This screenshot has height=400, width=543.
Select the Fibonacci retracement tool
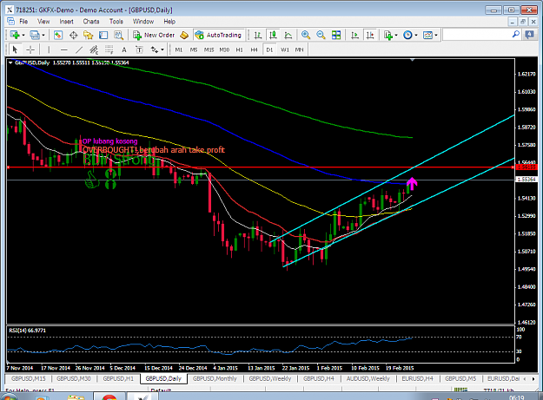click(x=109, y=49)
